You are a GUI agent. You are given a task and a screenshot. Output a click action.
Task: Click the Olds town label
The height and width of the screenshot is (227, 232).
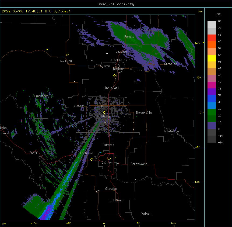click(x=104, y=106)
